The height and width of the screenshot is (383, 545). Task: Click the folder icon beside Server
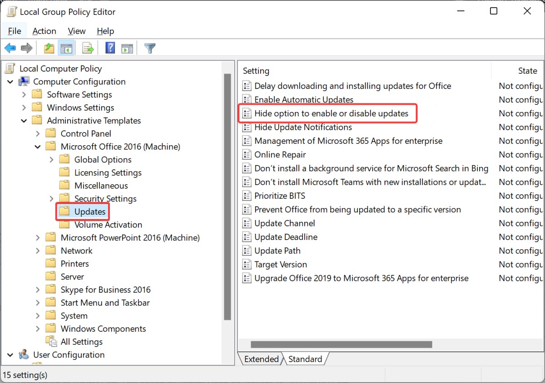click(x=51, y=277)
